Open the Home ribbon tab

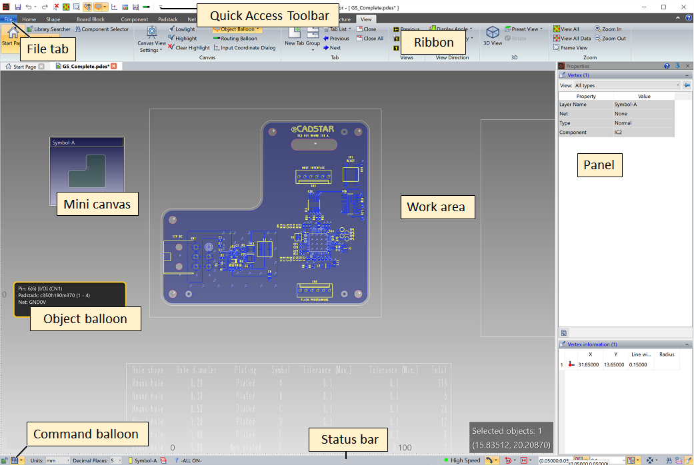pyautogui.click(x=29, y=19)
